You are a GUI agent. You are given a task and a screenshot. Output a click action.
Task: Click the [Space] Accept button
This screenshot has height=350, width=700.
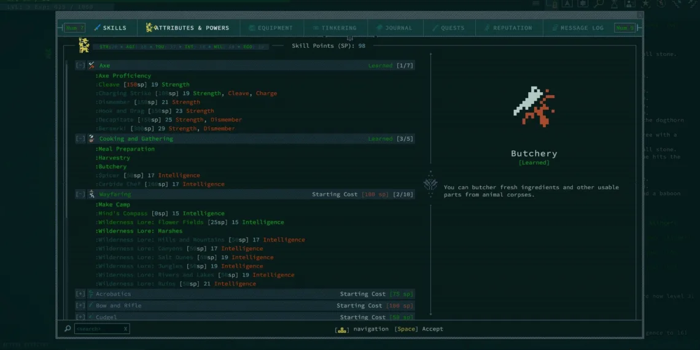419,329
